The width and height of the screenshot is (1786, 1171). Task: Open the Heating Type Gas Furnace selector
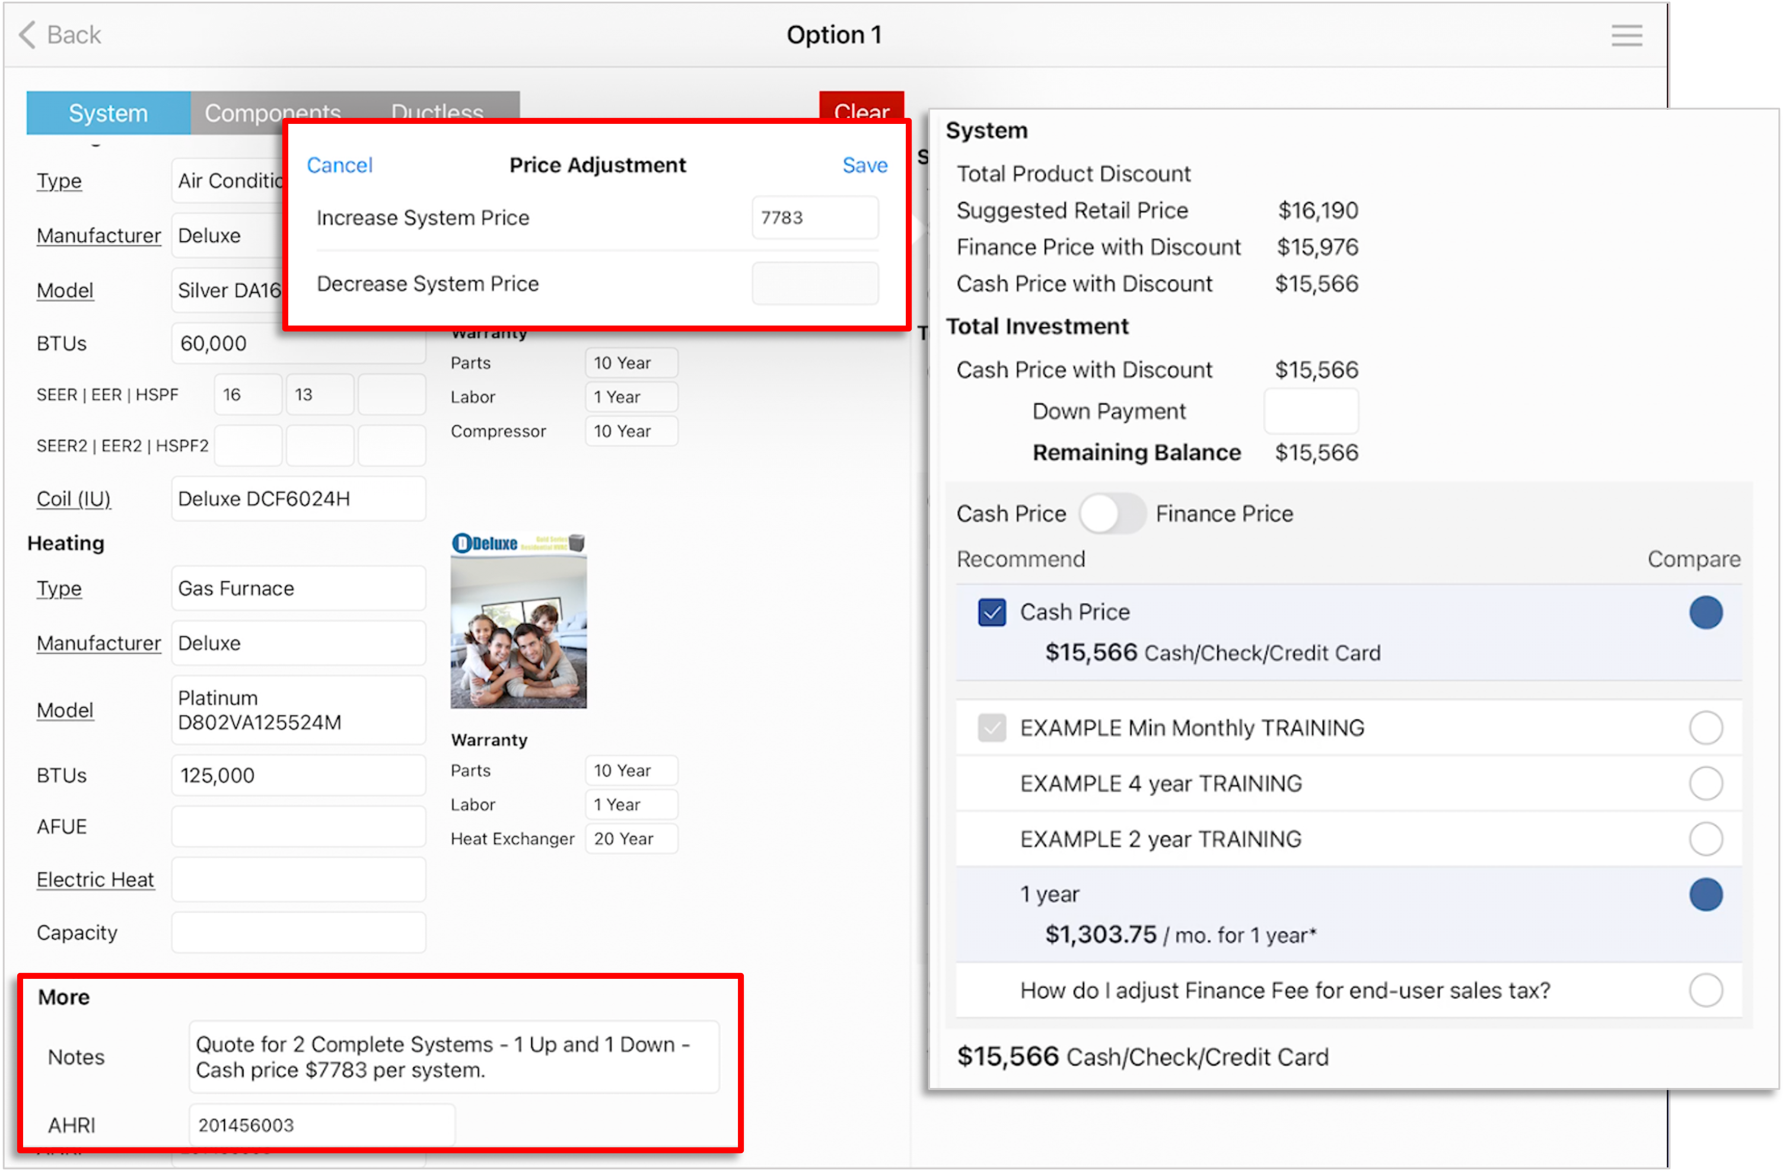pos(299,589)
